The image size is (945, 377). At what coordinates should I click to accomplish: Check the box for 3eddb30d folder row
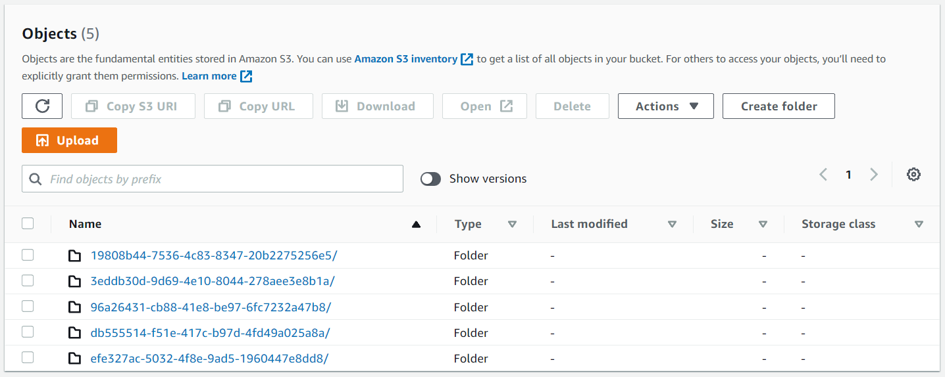pyautogui.click(x=28, y=280)
